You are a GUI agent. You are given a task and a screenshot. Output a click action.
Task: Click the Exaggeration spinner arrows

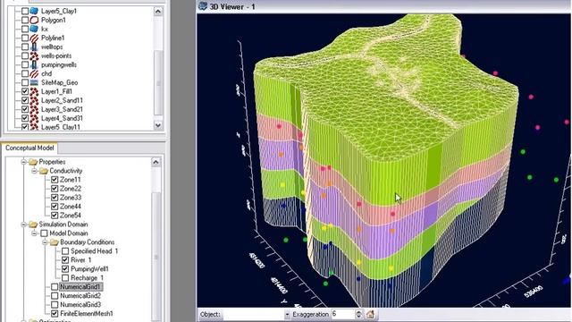[x=358, y=314]
